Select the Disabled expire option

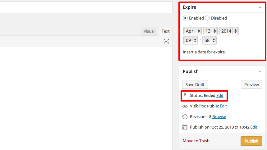coord(208,18)
